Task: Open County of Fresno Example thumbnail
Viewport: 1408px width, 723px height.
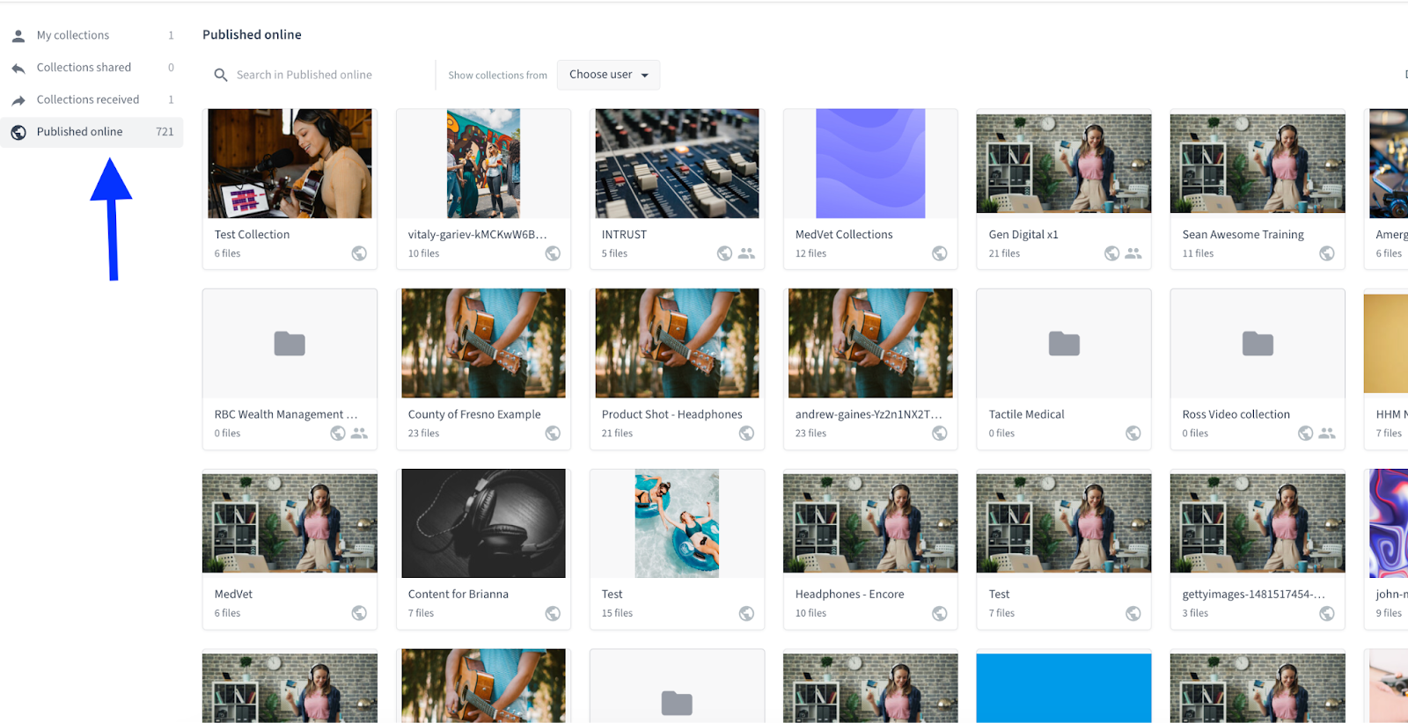Action: click(x=483, y=344)
